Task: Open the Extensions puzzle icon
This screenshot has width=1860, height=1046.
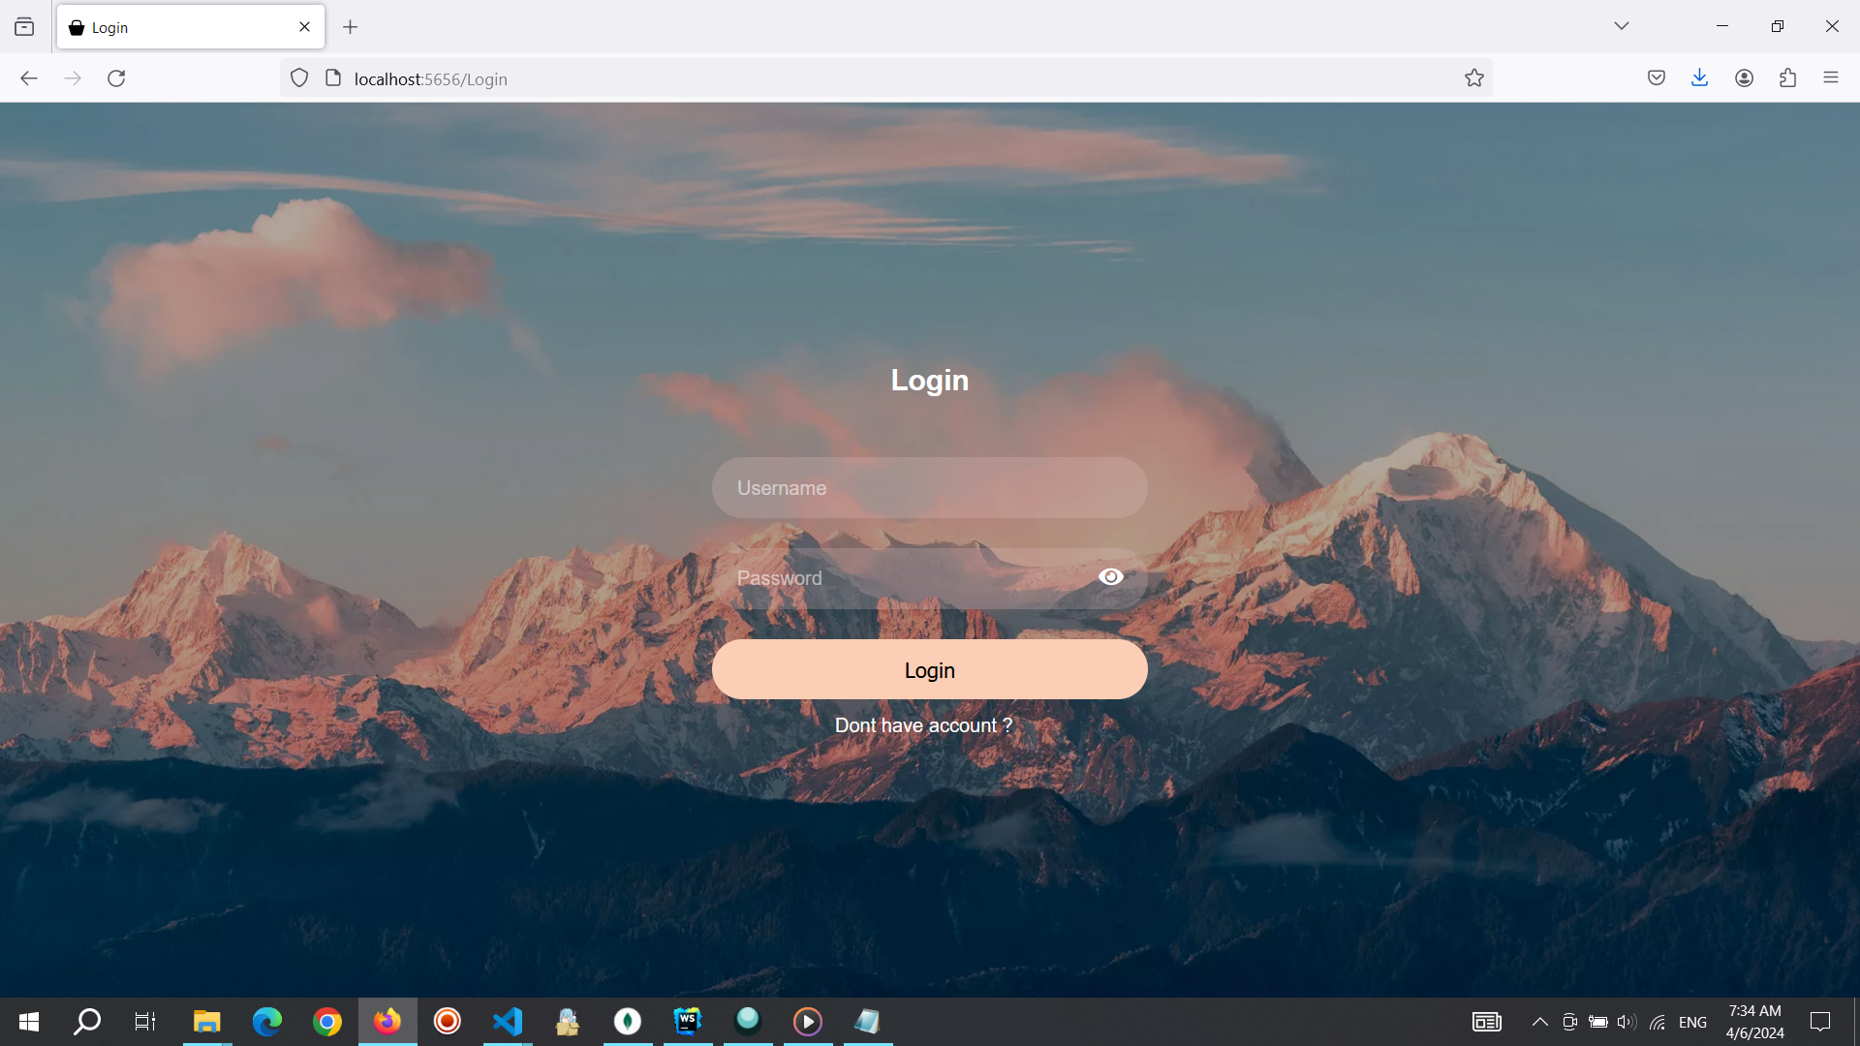Action: pyautogui.click(x=1787, y=78)
